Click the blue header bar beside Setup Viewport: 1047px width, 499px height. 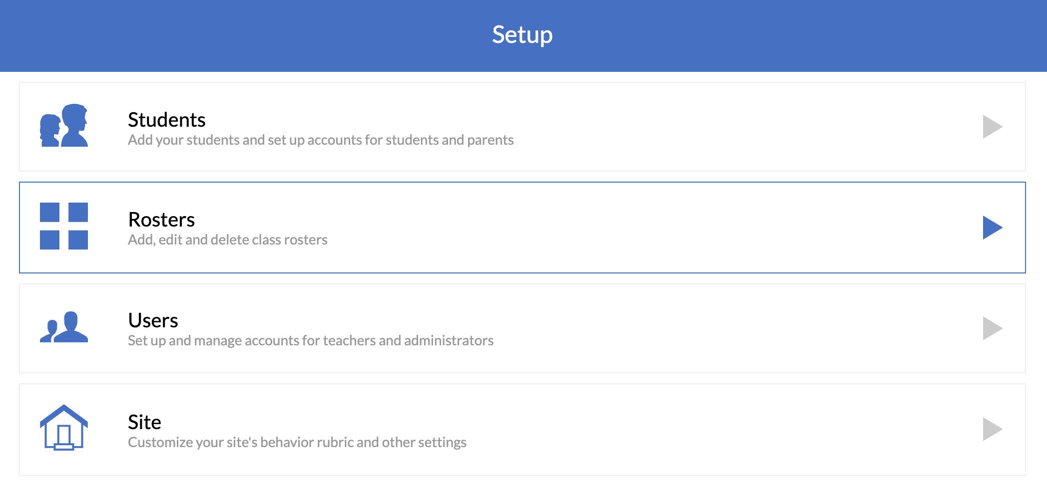tap(250, 35)
